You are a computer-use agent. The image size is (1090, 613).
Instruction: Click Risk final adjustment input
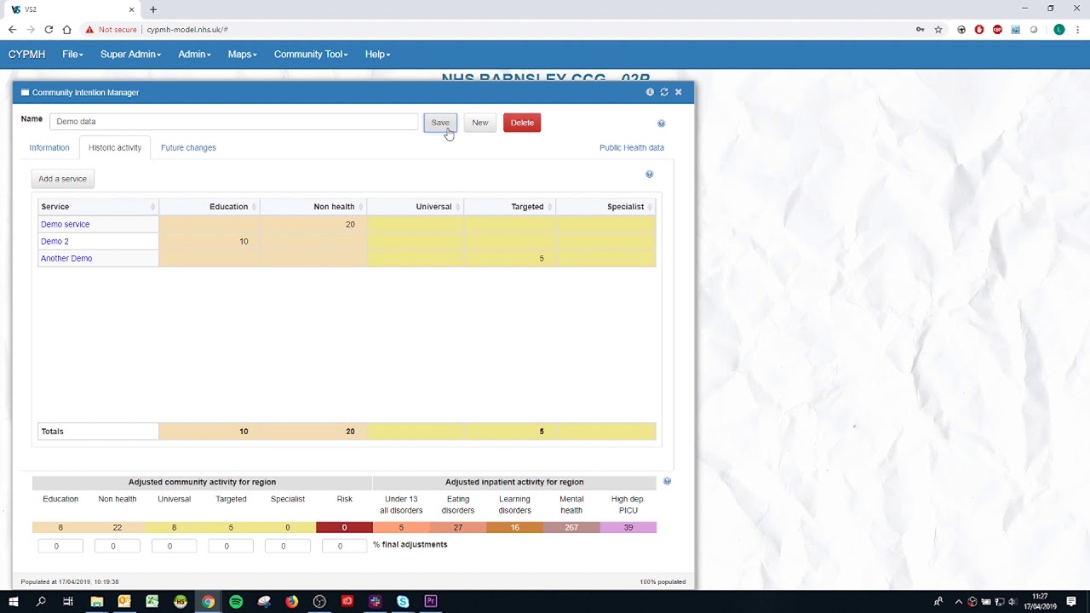pos(344,546)
